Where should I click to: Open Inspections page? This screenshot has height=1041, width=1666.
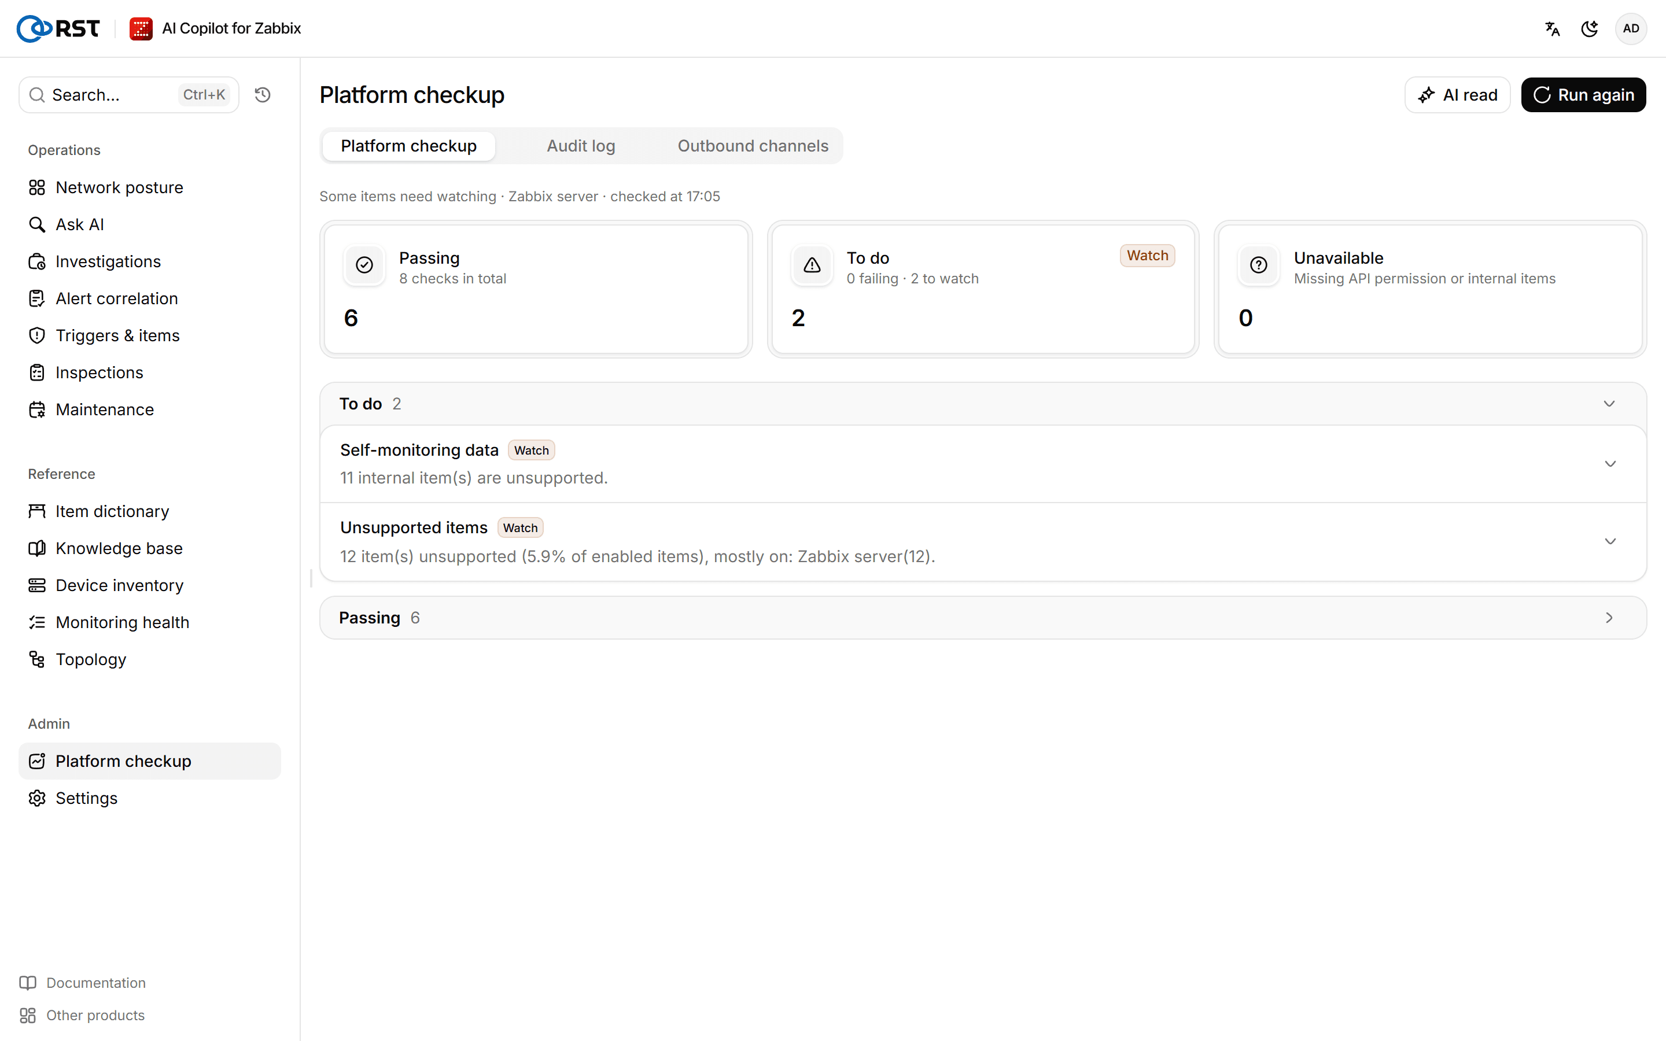pyautogui.click(x=150, y=372)
